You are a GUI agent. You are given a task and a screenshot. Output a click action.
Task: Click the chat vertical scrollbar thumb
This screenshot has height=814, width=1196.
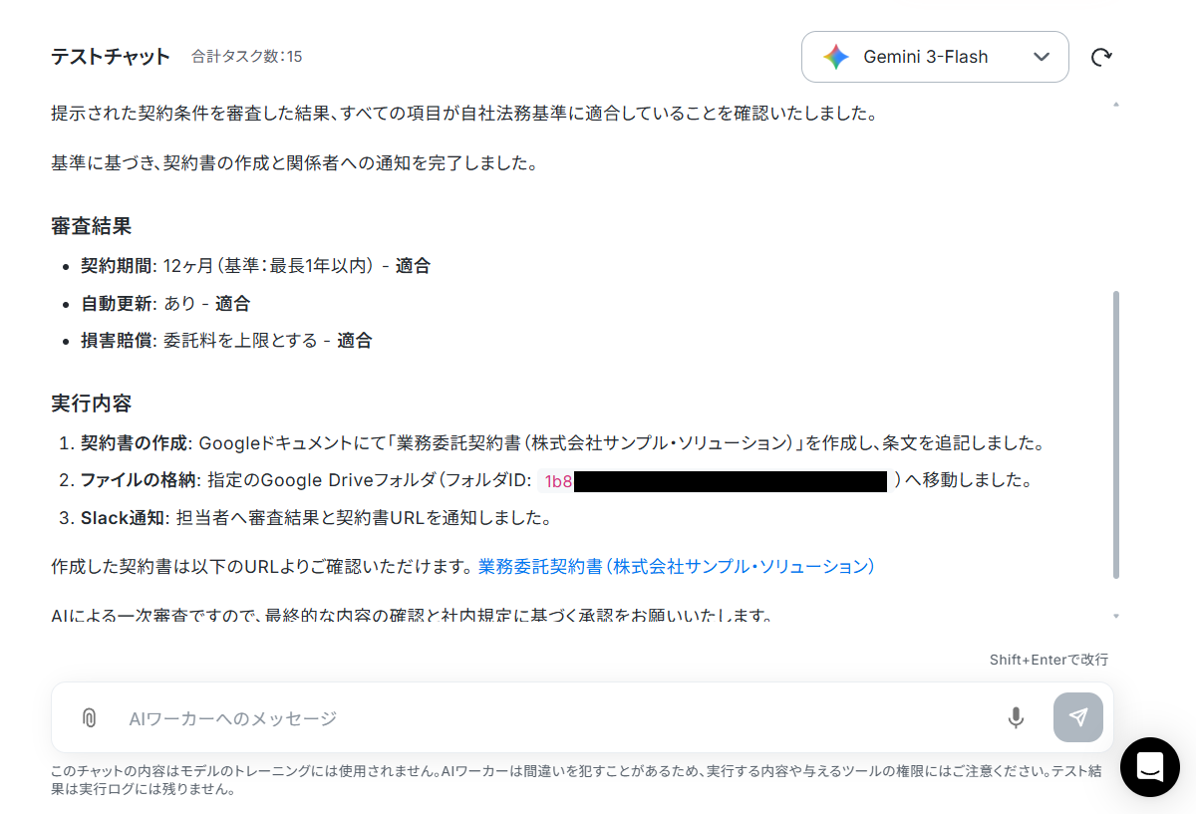pyautogui.click(x=1115, y=434)
